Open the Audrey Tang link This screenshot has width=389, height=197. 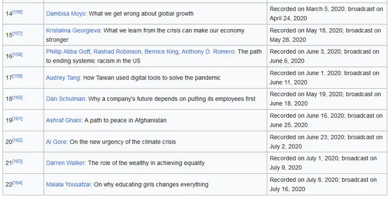[x=63, y=78]
